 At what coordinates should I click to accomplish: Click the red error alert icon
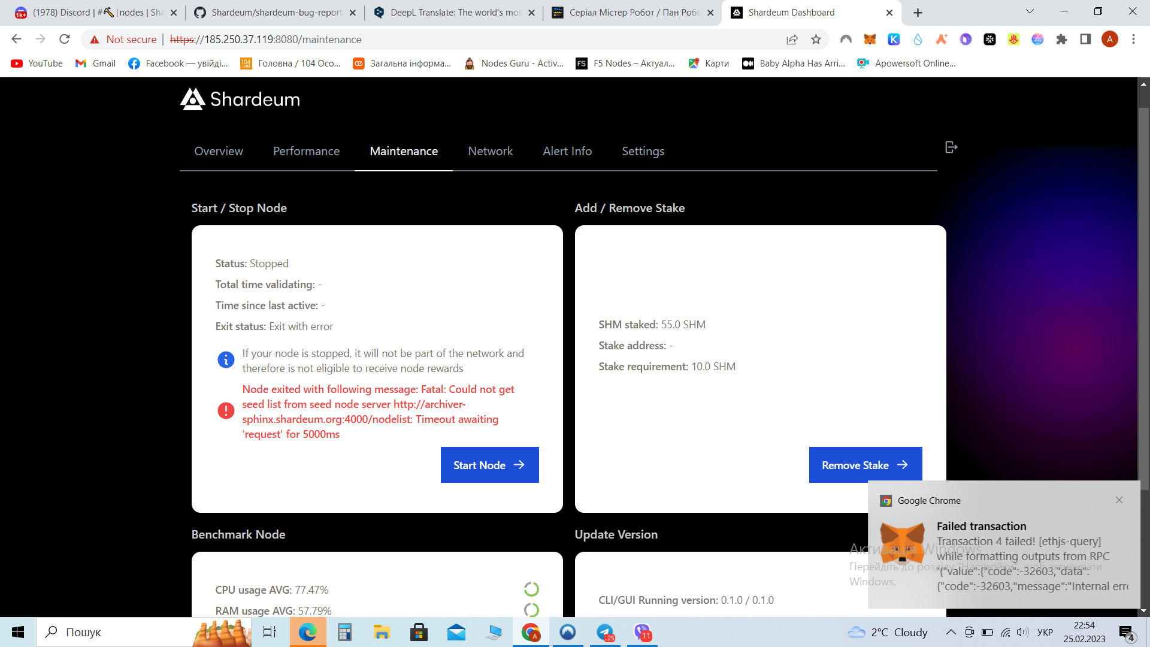click(225, 410)
